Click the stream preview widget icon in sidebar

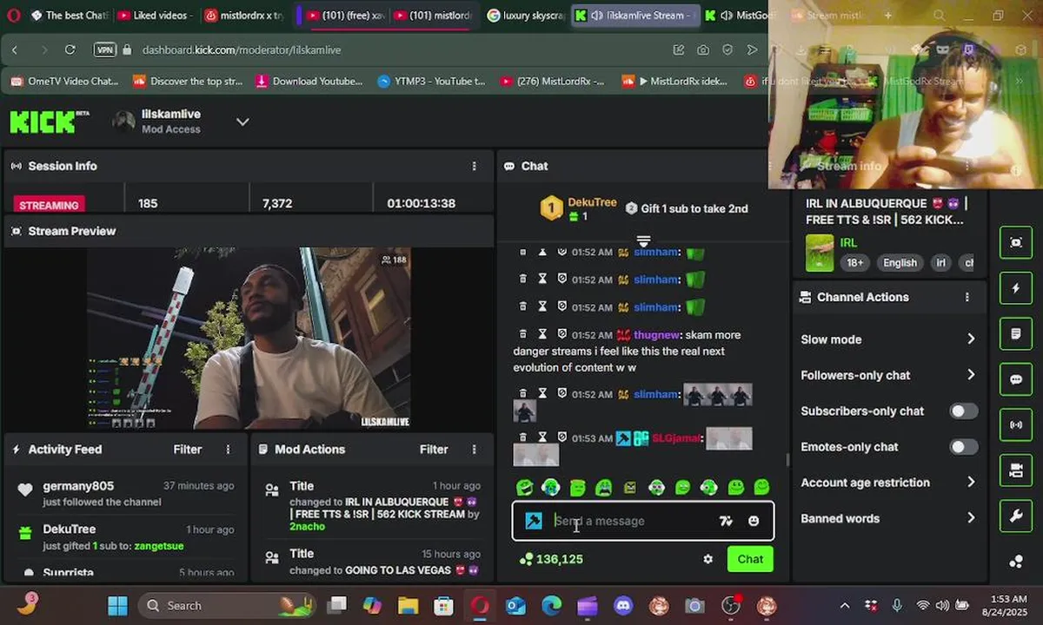[1016, 242]
